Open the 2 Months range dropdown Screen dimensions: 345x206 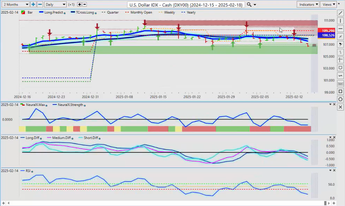[x=15, y=4]
